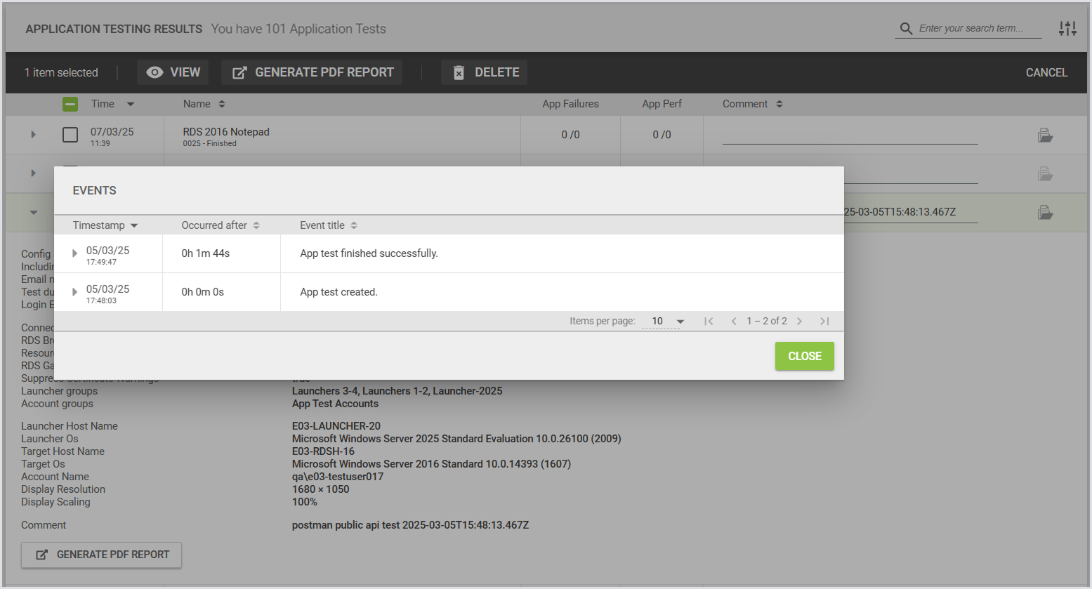
Task: Toggle the select-all checkbox in header
Action: 70,104
